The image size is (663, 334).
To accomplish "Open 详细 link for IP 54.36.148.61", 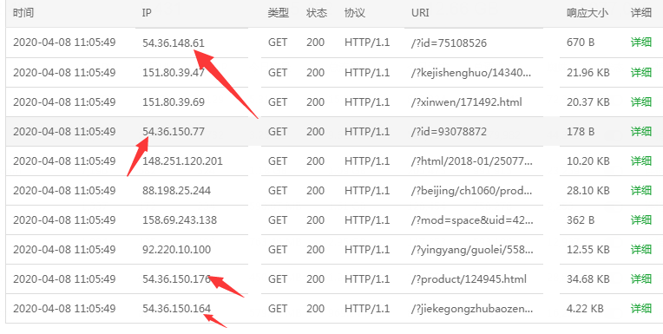I will tap(641, 43).
